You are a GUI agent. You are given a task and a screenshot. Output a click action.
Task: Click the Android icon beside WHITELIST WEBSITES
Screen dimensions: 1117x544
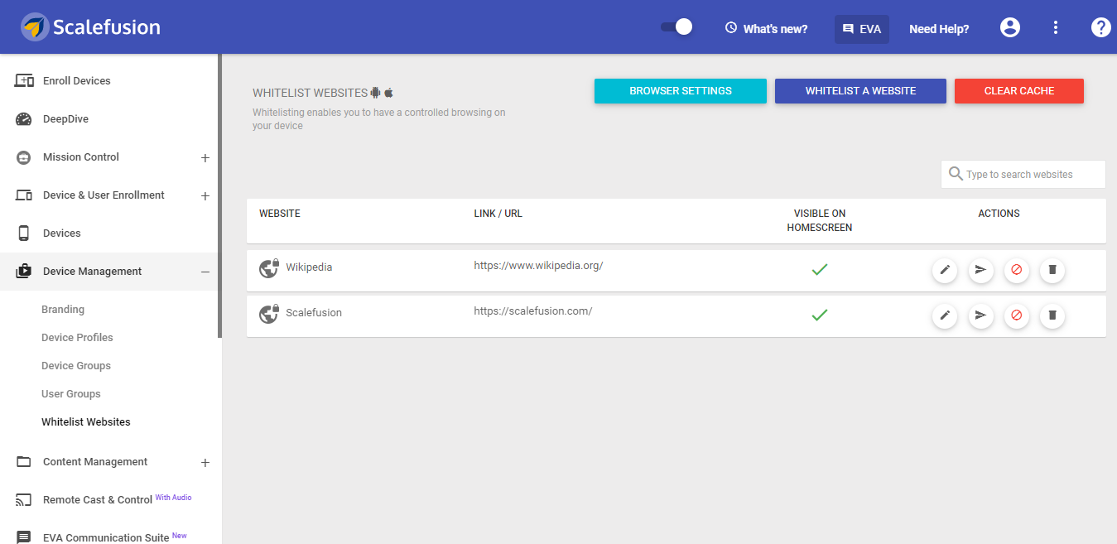point(375,93)
